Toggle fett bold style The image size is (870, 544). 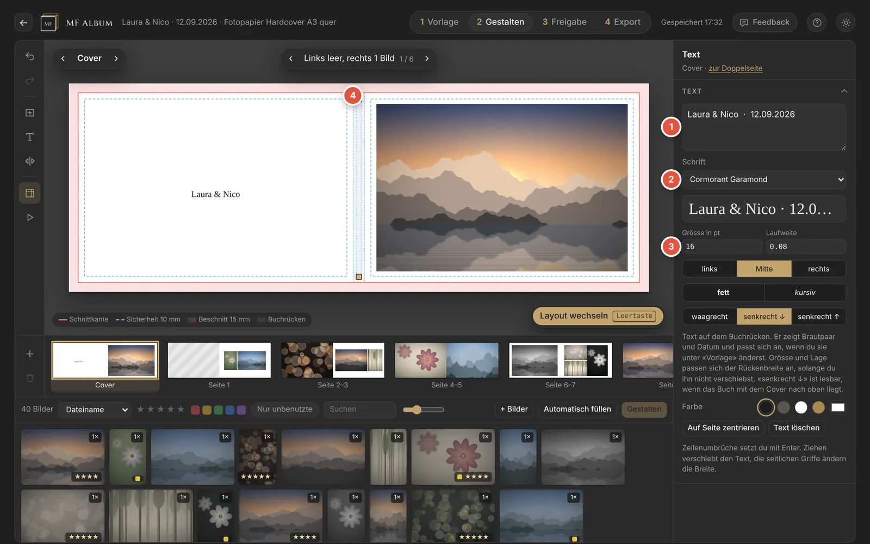pyautogui.click(x=723, y=292)
